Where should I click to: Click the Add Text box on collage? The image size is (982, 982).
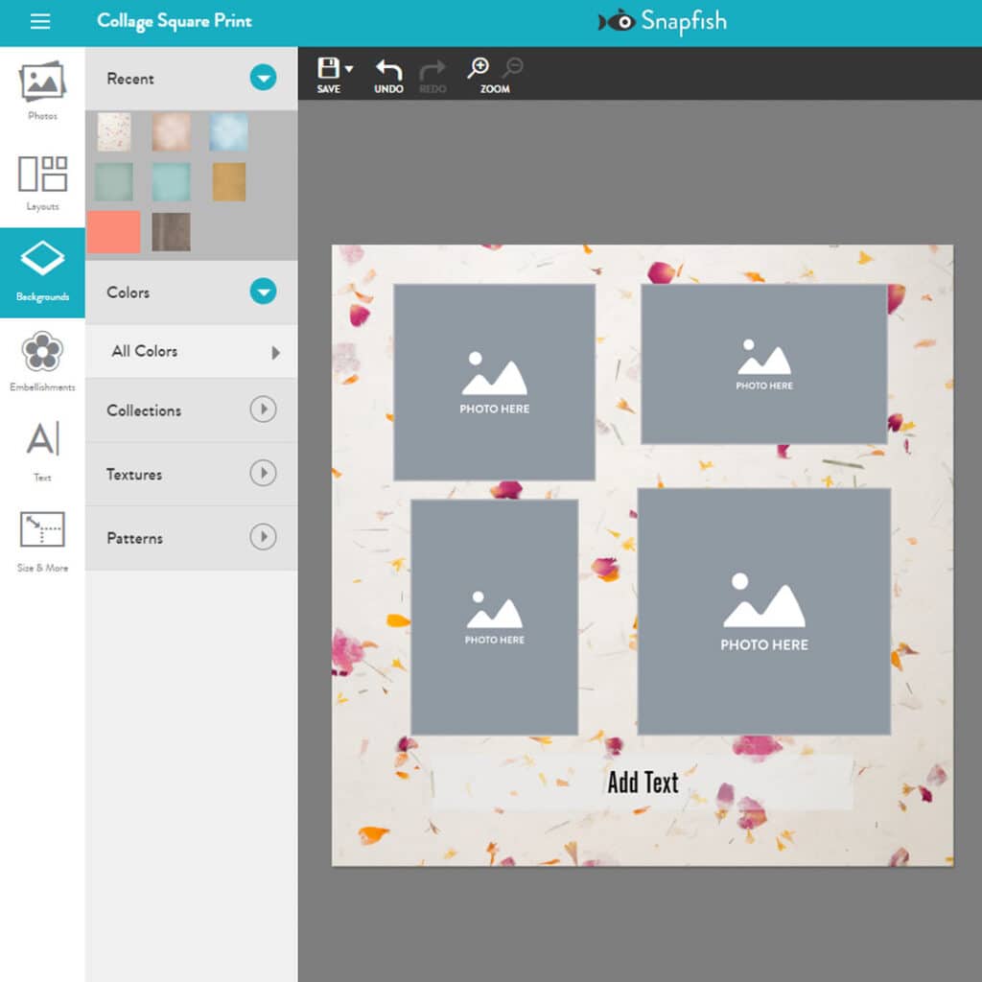[x=642, y=783]
